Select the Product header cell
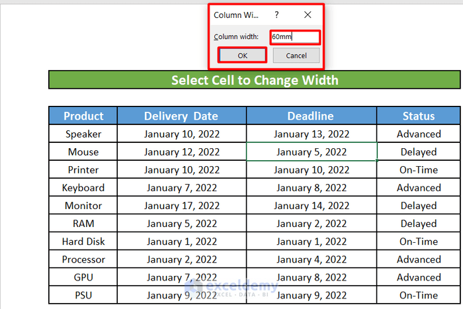Image resolution: width=463 pixels, height=309 pixels. (83, 116)
